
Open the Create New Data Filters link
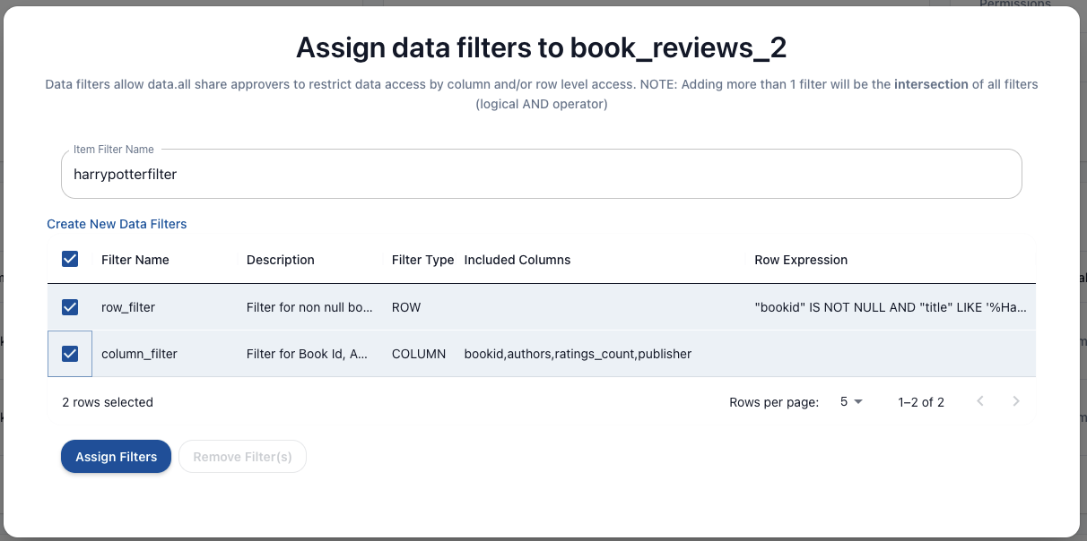pyautogui.click(x=117, y=224)
